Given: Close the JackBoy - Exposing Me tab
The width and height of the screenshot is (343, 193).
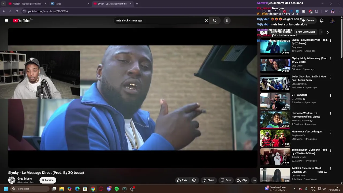Looking at the screenshot, I should [46, 4].
